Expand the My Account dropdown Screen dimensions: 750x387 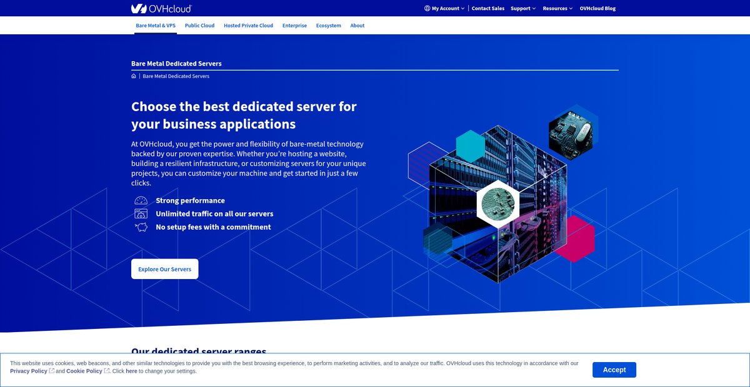pos(444,9)
